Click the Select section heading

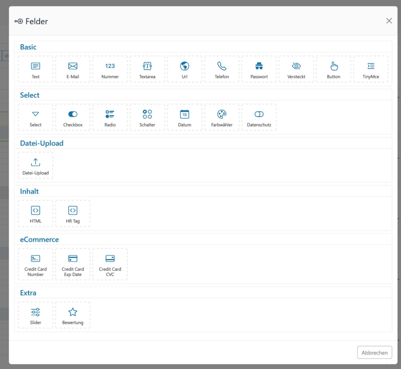point(29,95)
